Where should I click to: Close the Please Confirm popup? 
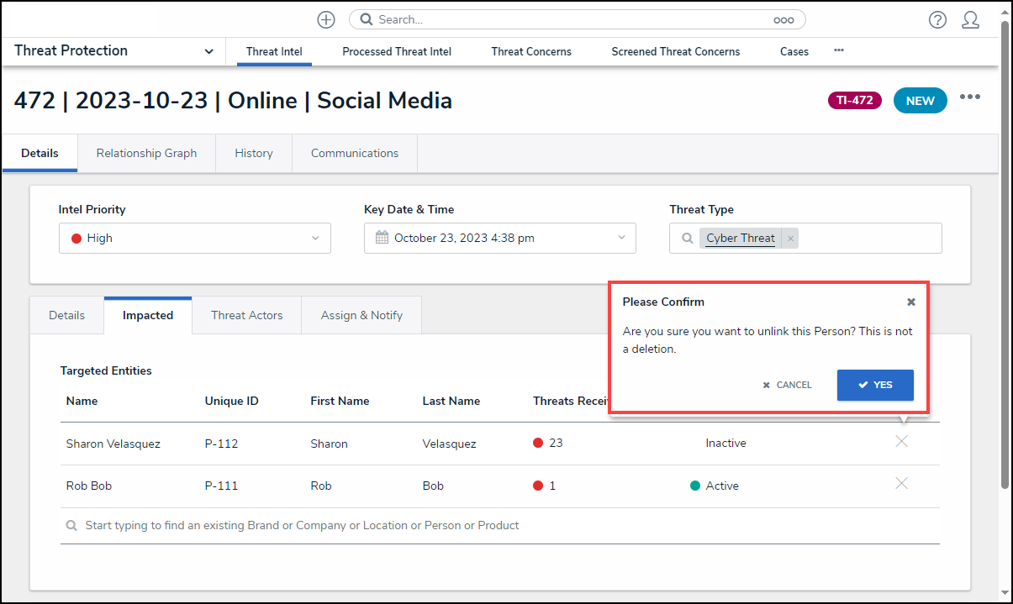[x=911, y=302]
